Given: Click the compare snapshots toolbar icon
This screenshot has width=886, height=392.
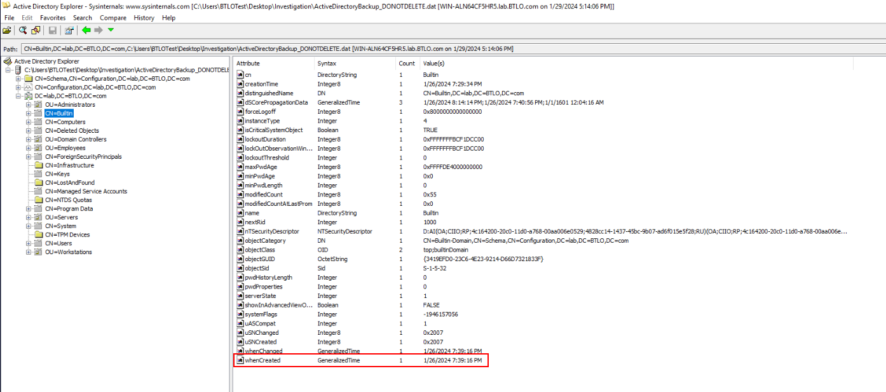Looking at the screenshot, I should click(x=36, y=30).
